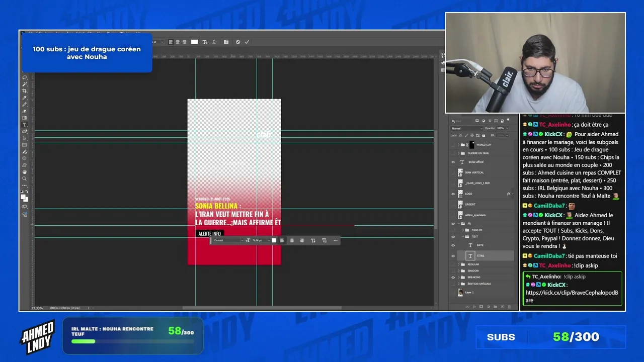Hide the @clair.officiel text layer
The image size is (644, 362).
[x=453, y=162]
